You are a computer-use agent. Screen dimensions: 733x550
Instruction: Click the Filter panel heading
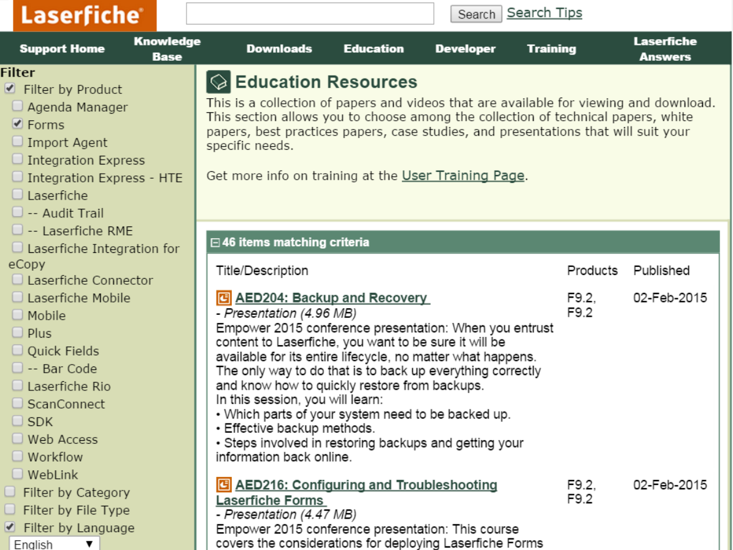point(18,72)
